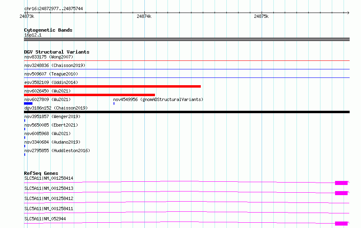Image resolution: width=361 pixels, height=228 pixels.
Task: Open transcript SLC5A11|NM_052944 label
Action: click(45, 219)
